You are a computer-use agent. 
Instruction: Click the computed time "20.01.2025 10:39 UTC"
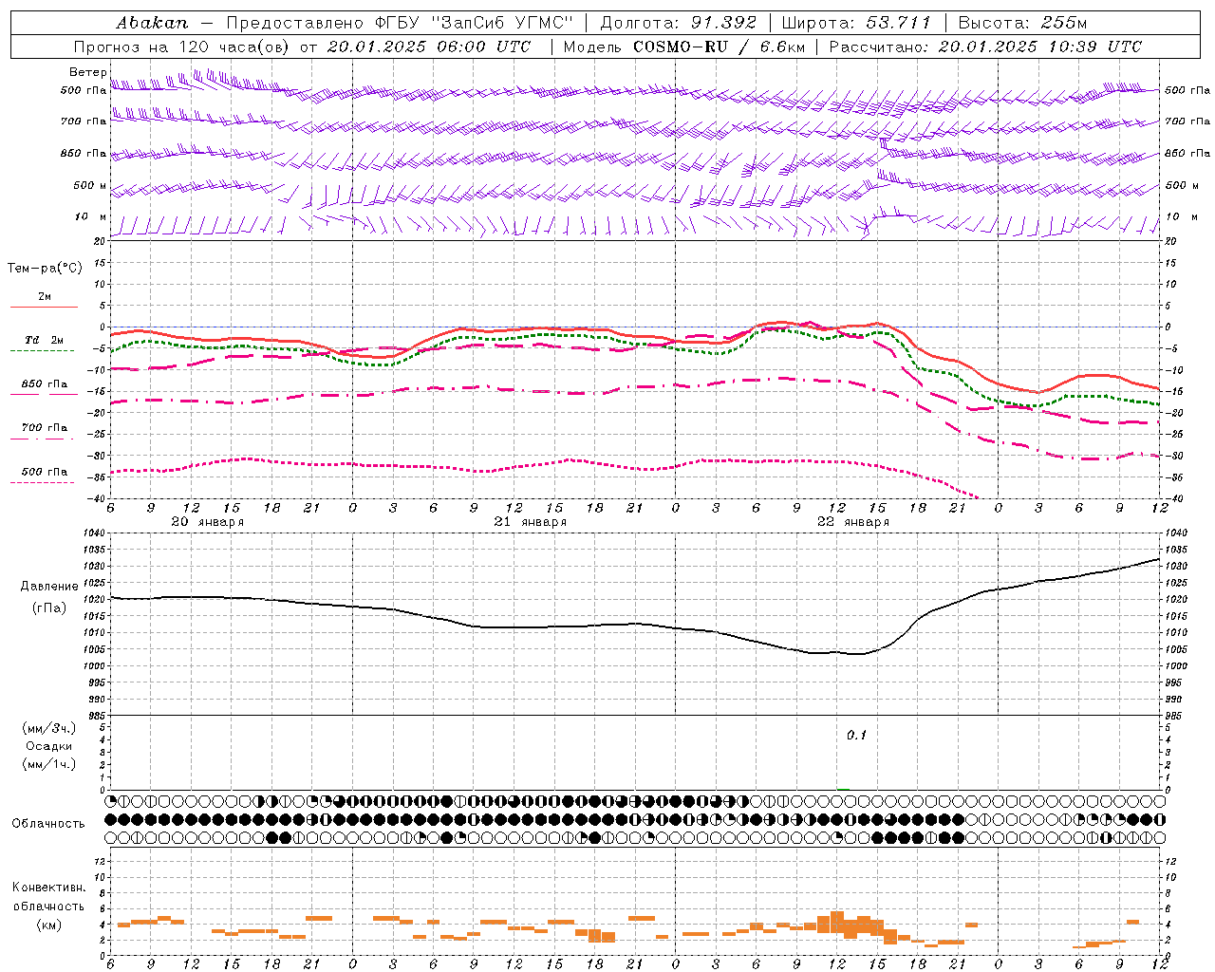pyautogui.click(x=1039, y=47)
